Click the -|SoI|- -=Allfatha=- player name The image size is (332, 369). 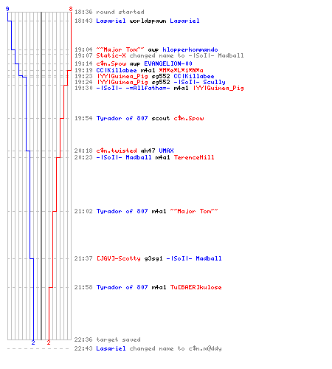pyautogui.click(x=133, y=88)
